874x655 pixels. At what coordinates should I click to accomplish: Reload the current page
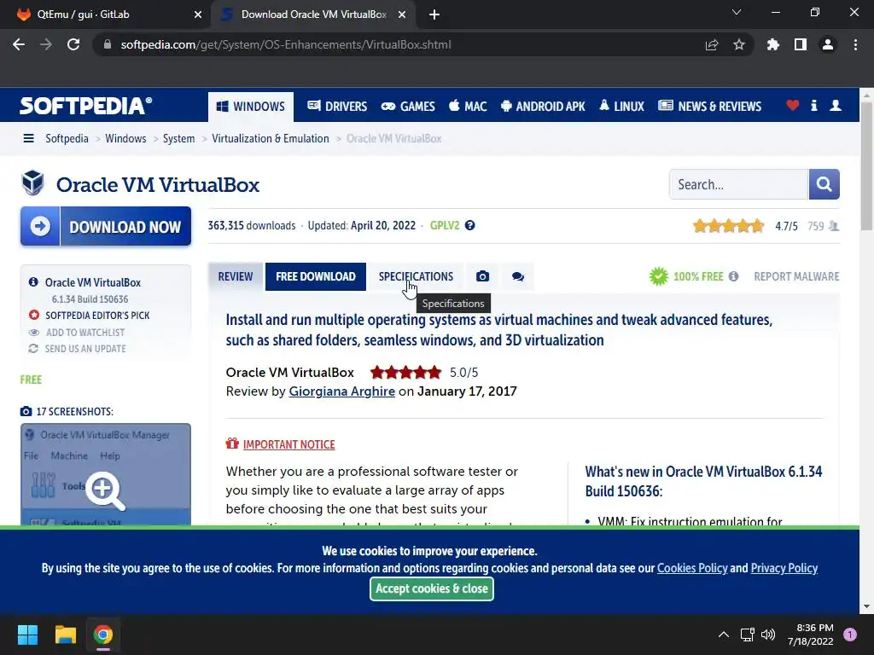point(73,44)
